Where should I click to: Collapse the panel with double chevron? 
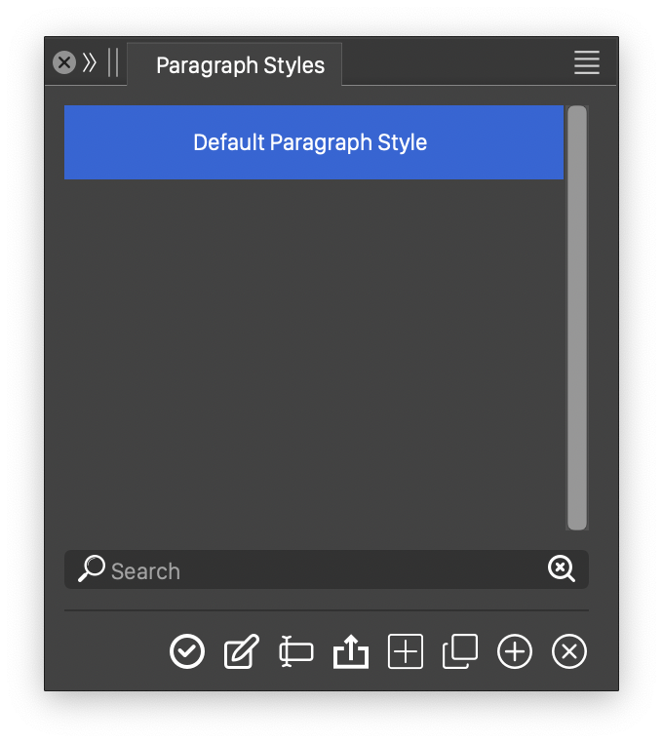pos(90,63)
